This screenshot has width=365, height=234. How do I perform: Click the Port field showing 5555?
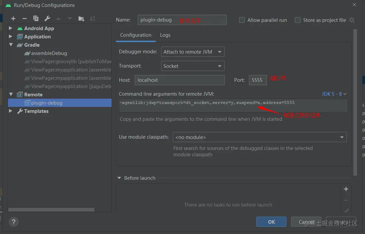point(258,80)
